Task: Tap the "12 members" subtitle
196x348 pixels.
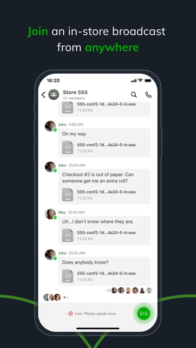Action: tap(74, 98)
